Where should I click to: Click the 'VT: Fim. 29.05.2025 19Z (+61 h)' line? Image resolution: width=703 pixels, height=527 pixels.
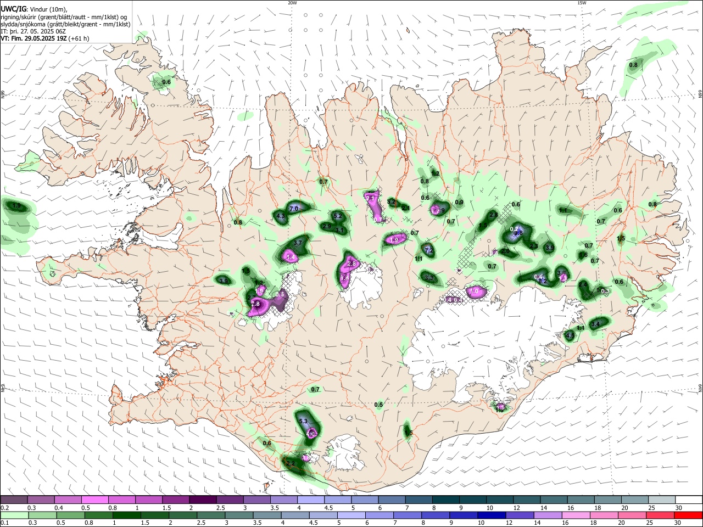point(45,38)
